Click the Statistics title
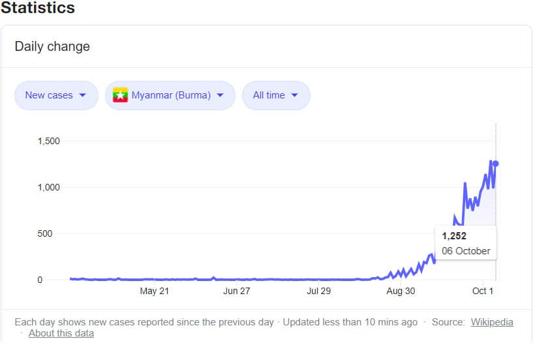The width and height of the screenshot is (535, 343). [x=37, y=8]
